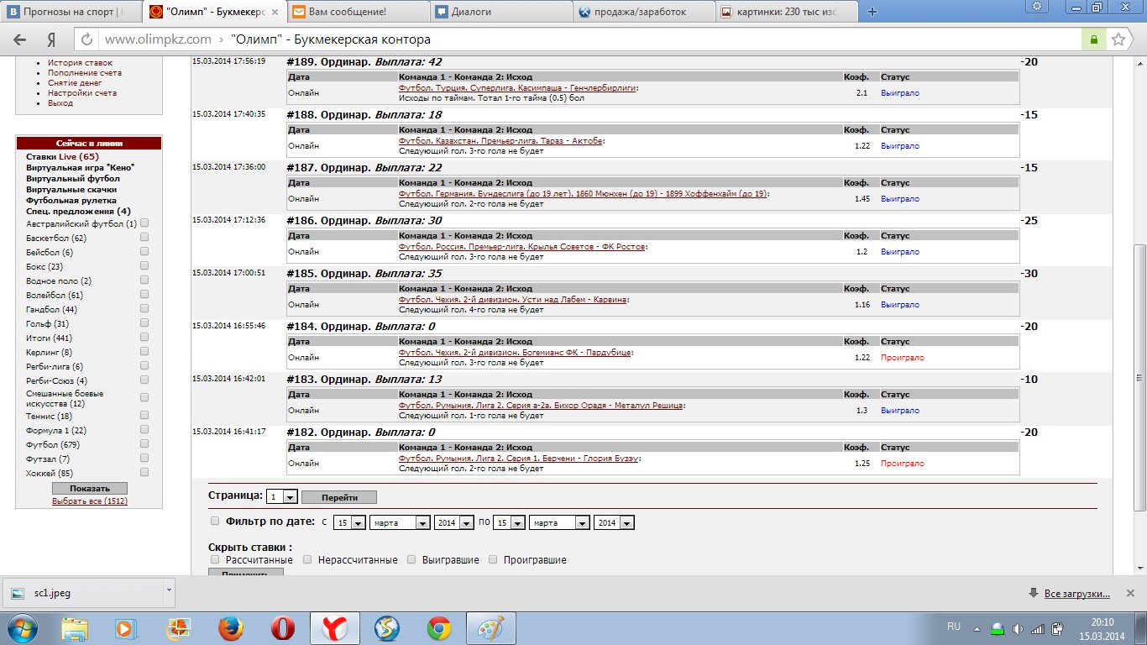The height and width of the screenshot is (645, 1147).
Task: Launch Windows Media Player from taskbar
Action: [x=126, y=628]
